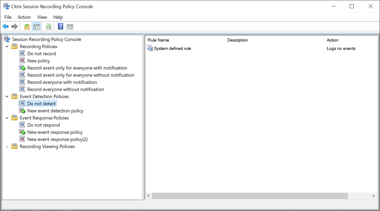This screenshot has height=211, width=380.
Task: Toggle Show/Hide Action Pane toolbar icon
Action: (70, 26)
